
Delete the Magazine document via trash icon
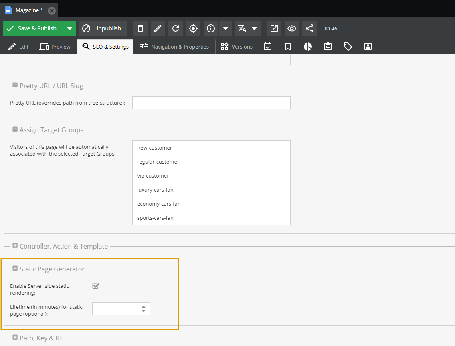pos(140,28)
